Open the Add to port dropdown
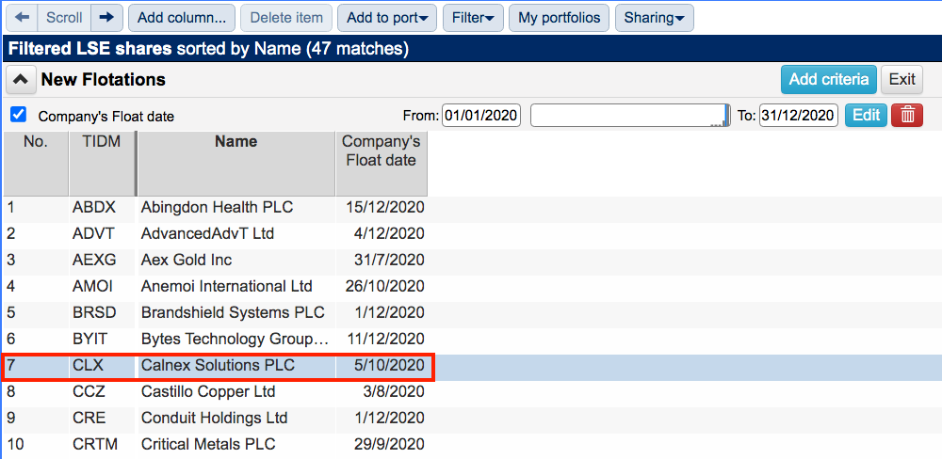The image size is (942, 459). (x=387, y=18)
